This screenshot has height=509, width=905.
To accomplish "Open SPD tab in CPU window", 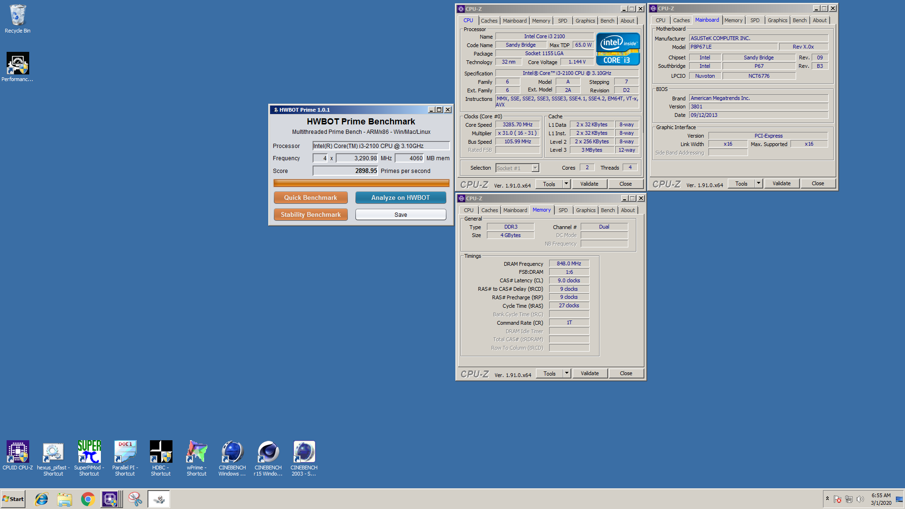I will tap(563, 21).
